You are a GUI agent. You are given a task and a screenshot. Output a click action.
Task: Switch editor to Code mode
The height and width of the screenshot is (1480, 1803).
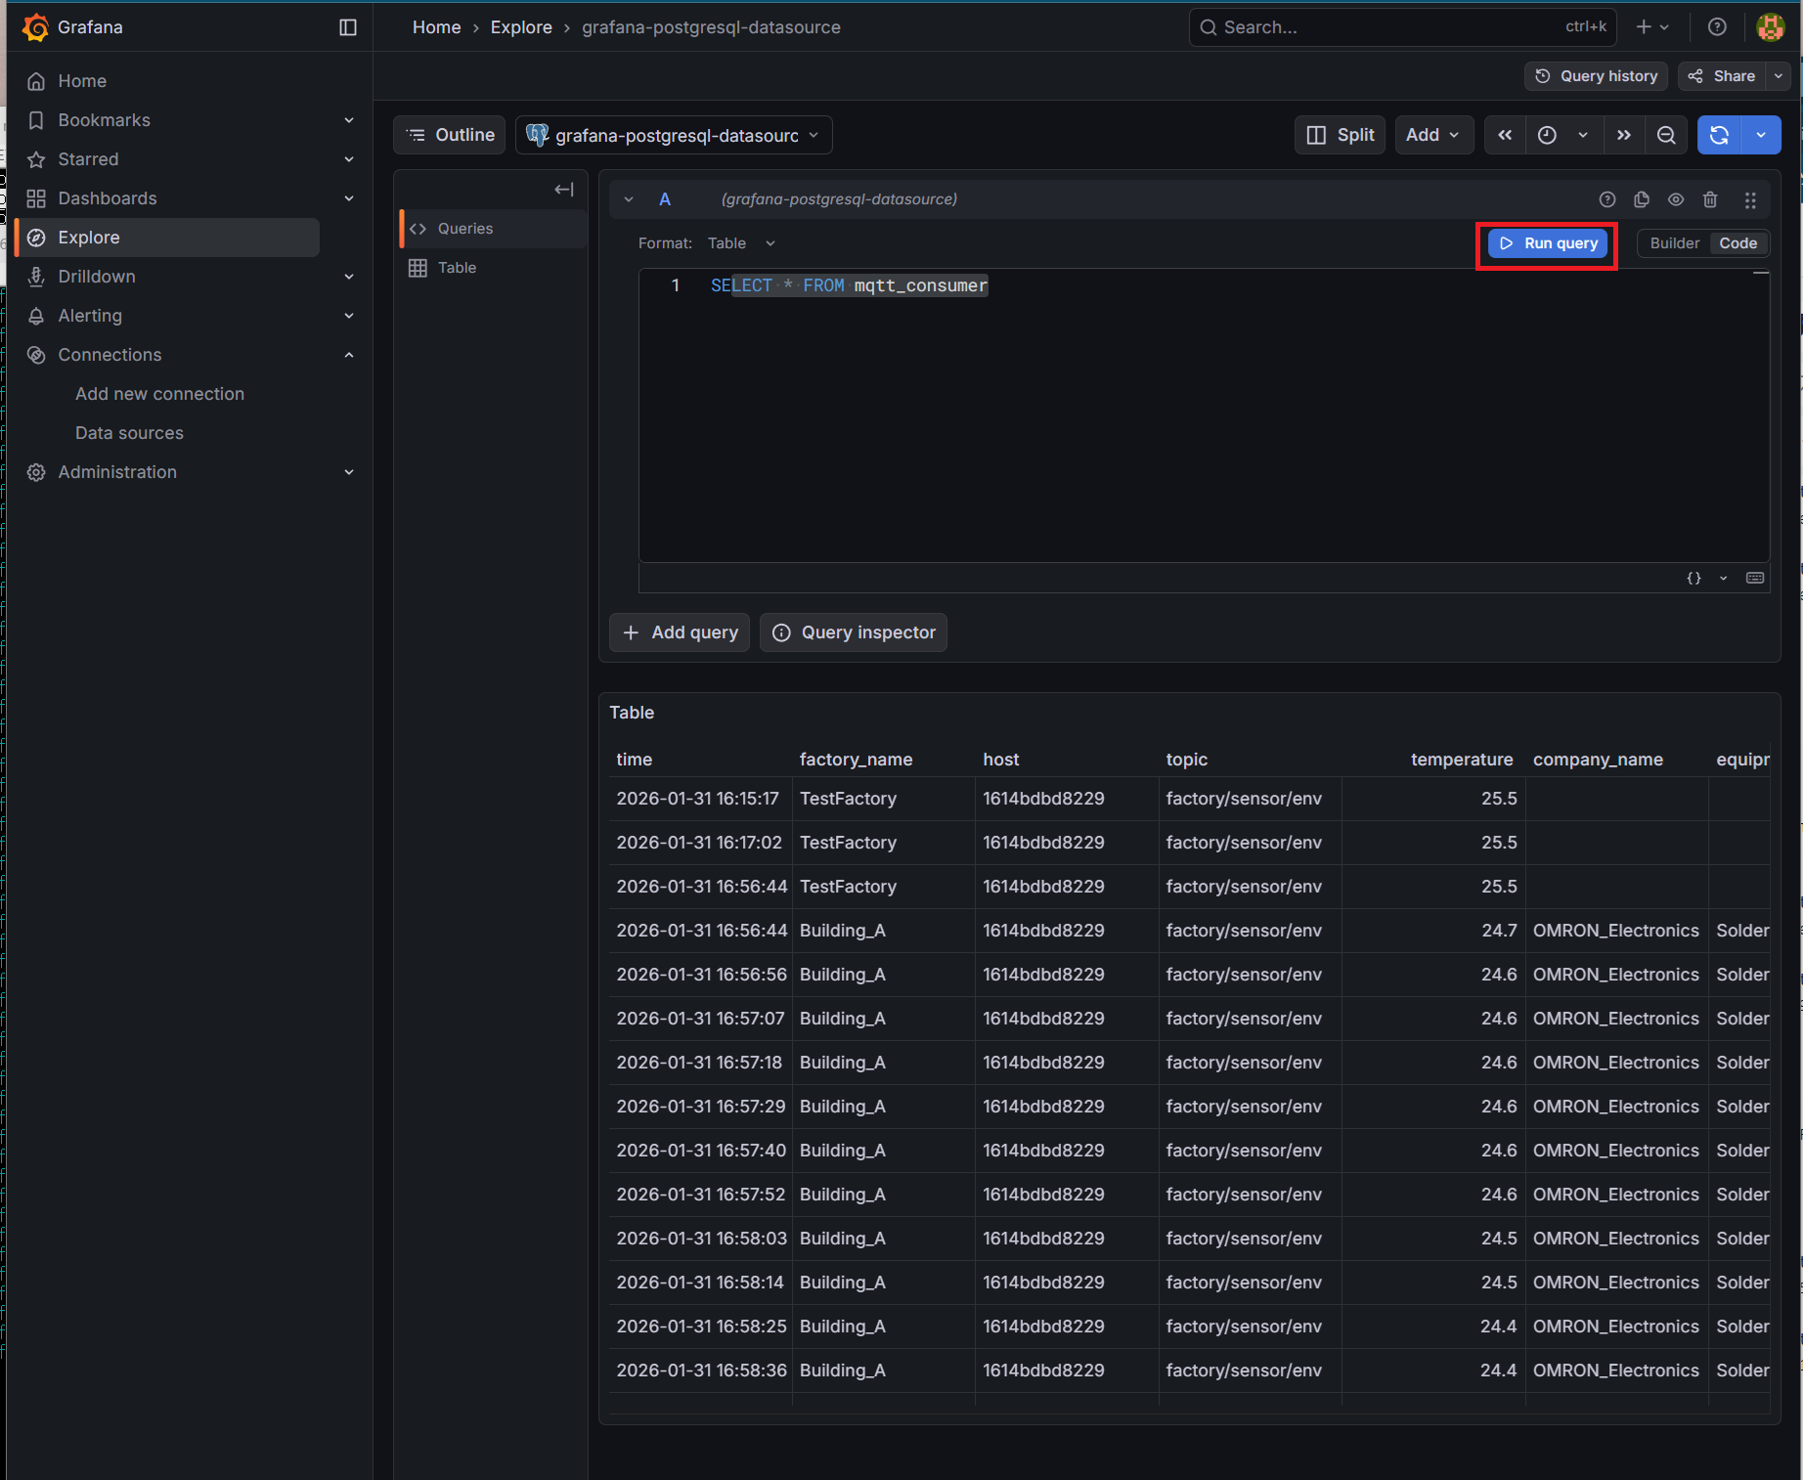pyautogui.click(x=1737, y=243)
